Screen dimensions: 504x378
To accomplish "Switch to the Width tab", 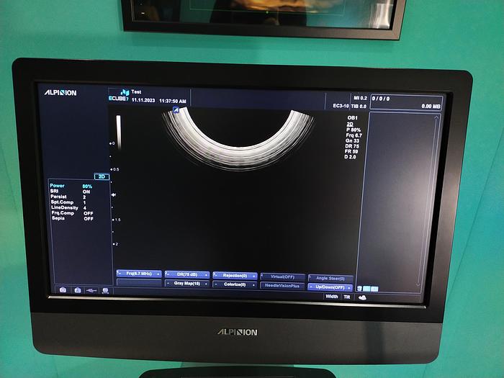I will pyautogui.click(x=331, y=297).
